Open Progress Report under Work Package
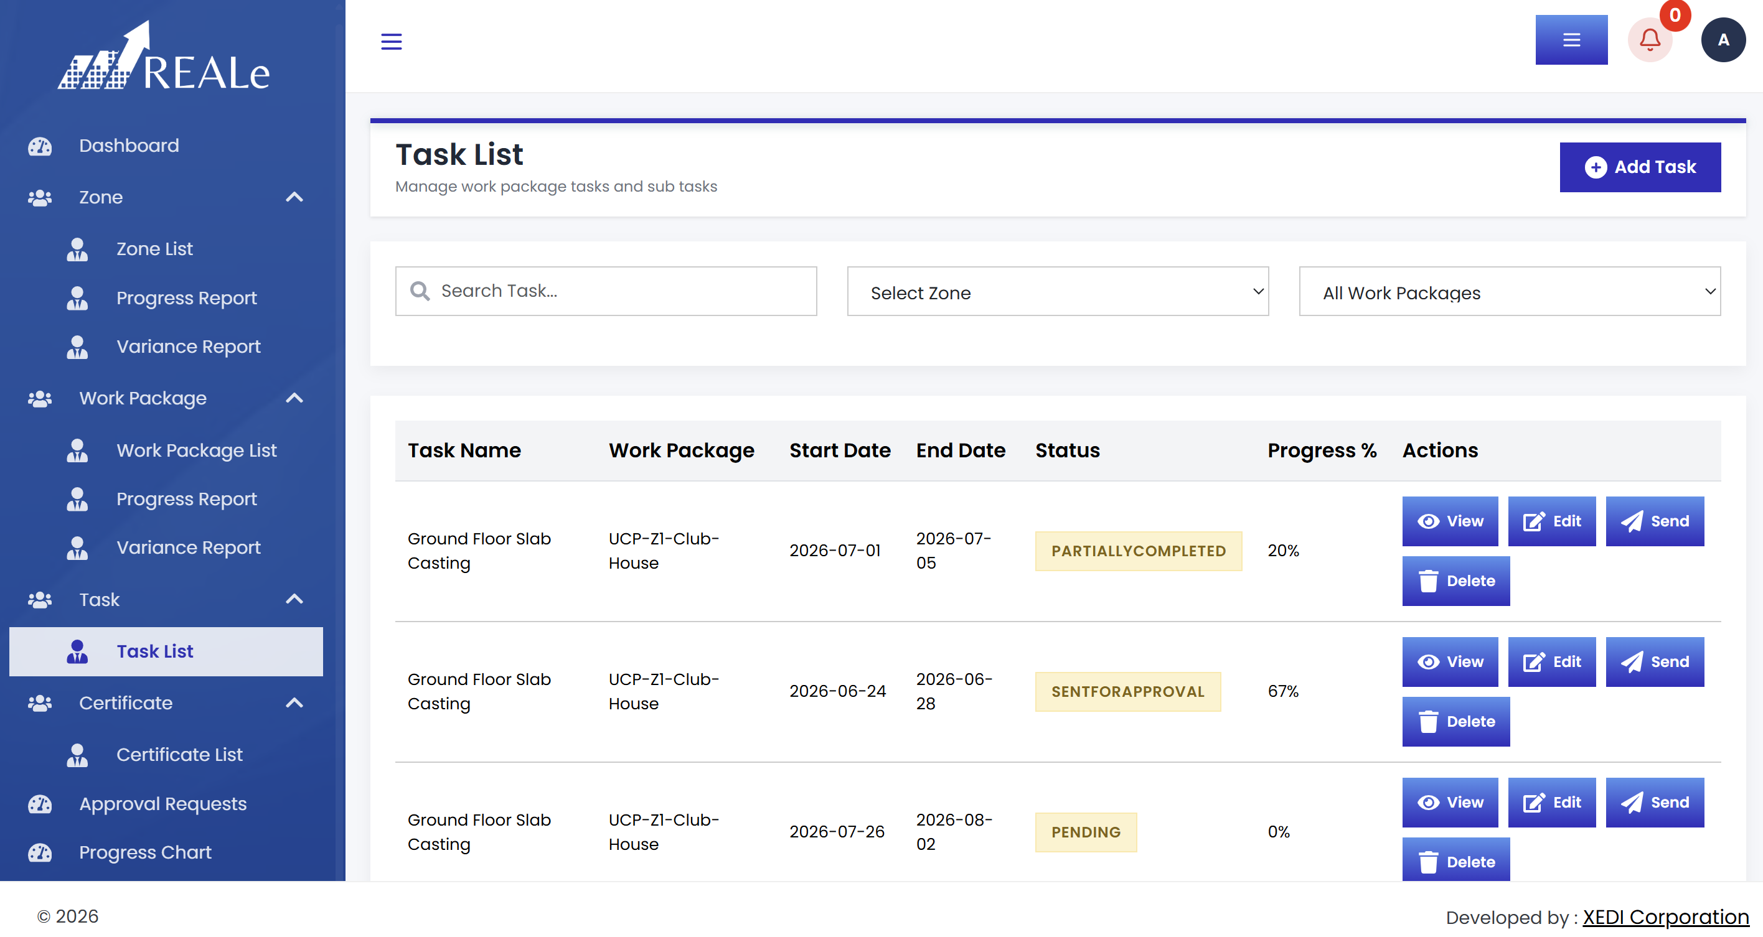This screenshot has height=937, width=1763. click(x=186, y=499)
